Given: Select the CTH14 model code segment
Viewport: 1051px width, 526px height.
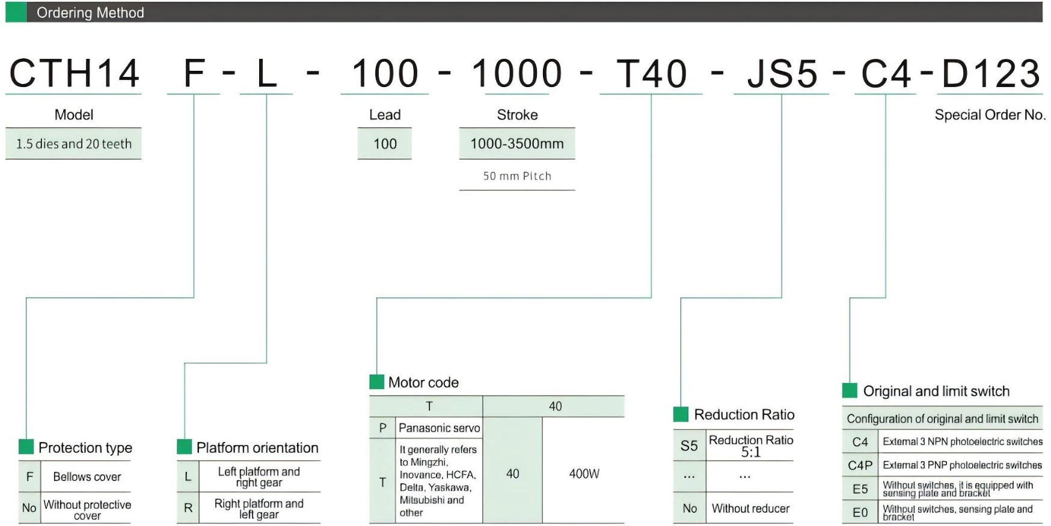Looking at the screenshot, I should (x=74, y=74).
